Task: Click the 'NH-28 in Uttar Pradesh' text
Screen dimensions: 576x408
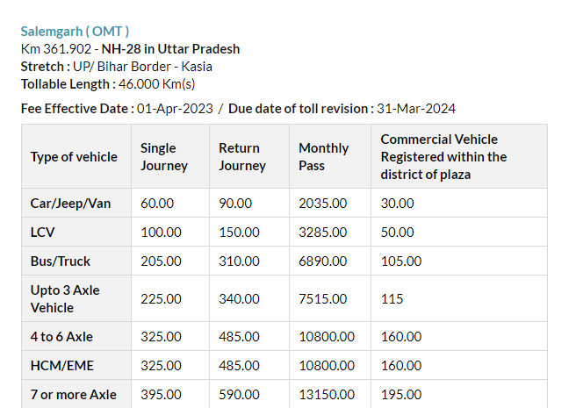Action: pyautogui.click(x=170, y=49)
